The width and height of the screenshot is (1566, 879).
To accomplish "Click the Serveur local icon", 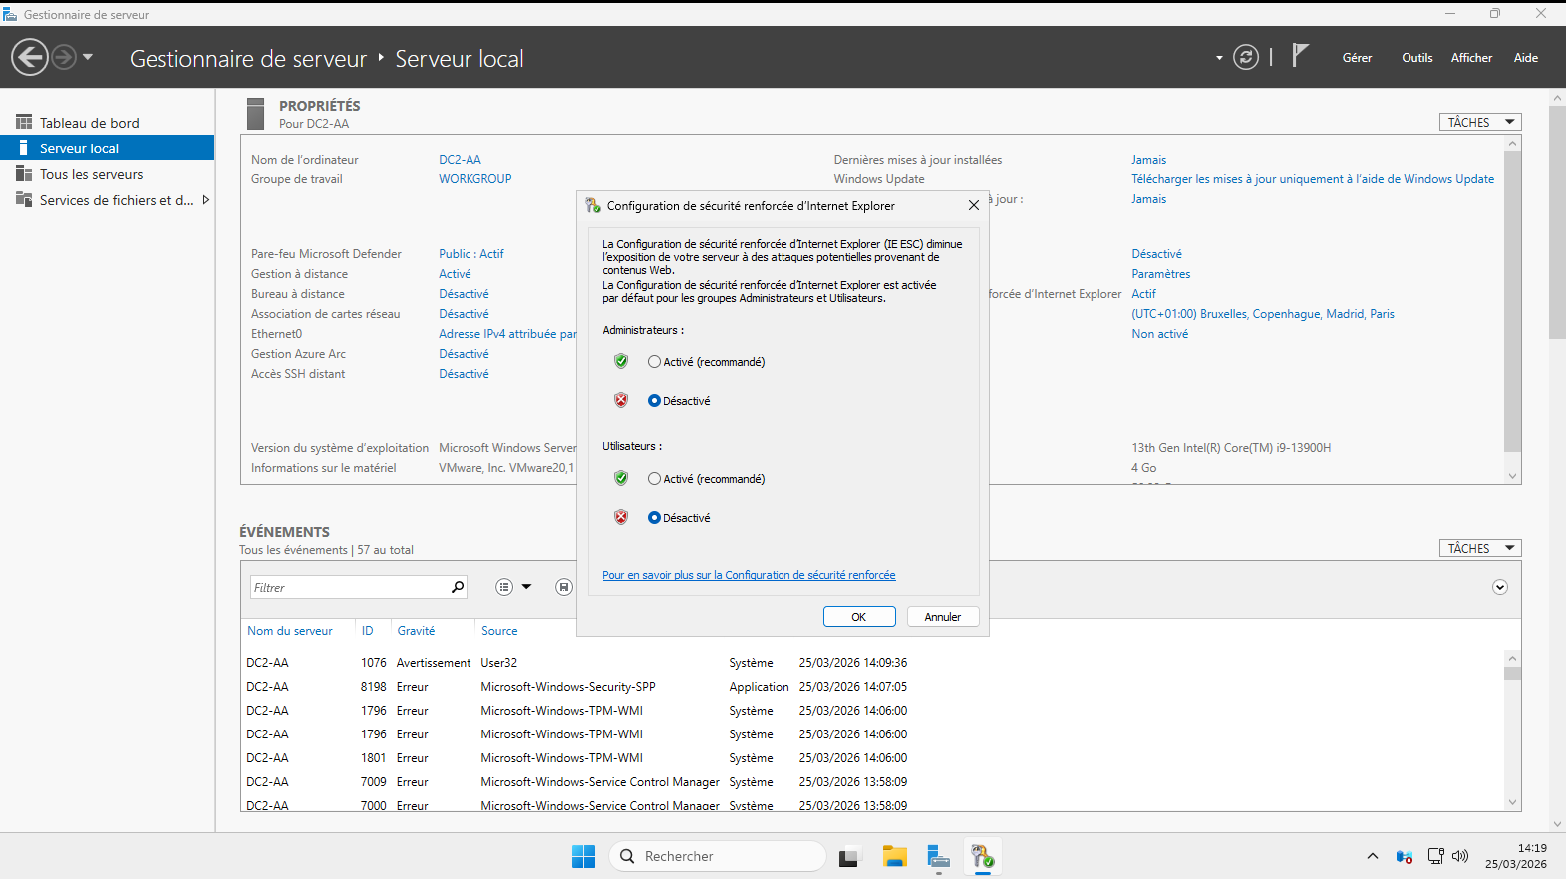I will 23,147.
